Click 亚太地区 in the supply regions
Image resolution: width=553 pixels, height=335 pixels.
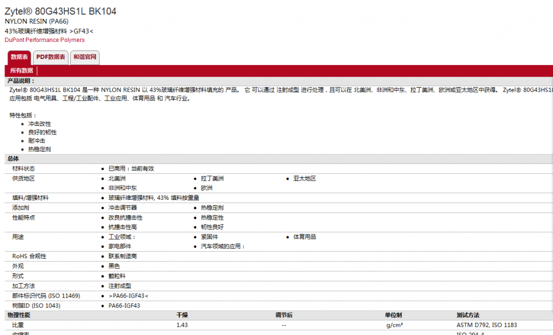305,178
